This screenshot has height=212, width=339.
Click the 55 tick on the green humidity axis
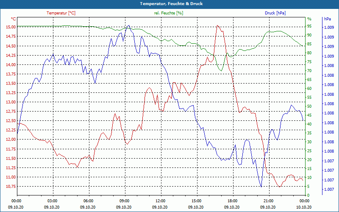coord(309,98)
